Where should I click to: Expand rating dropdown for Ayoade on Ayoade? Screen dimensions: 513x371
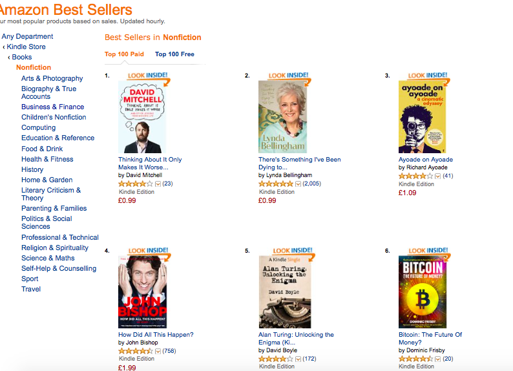pos(438,176)
